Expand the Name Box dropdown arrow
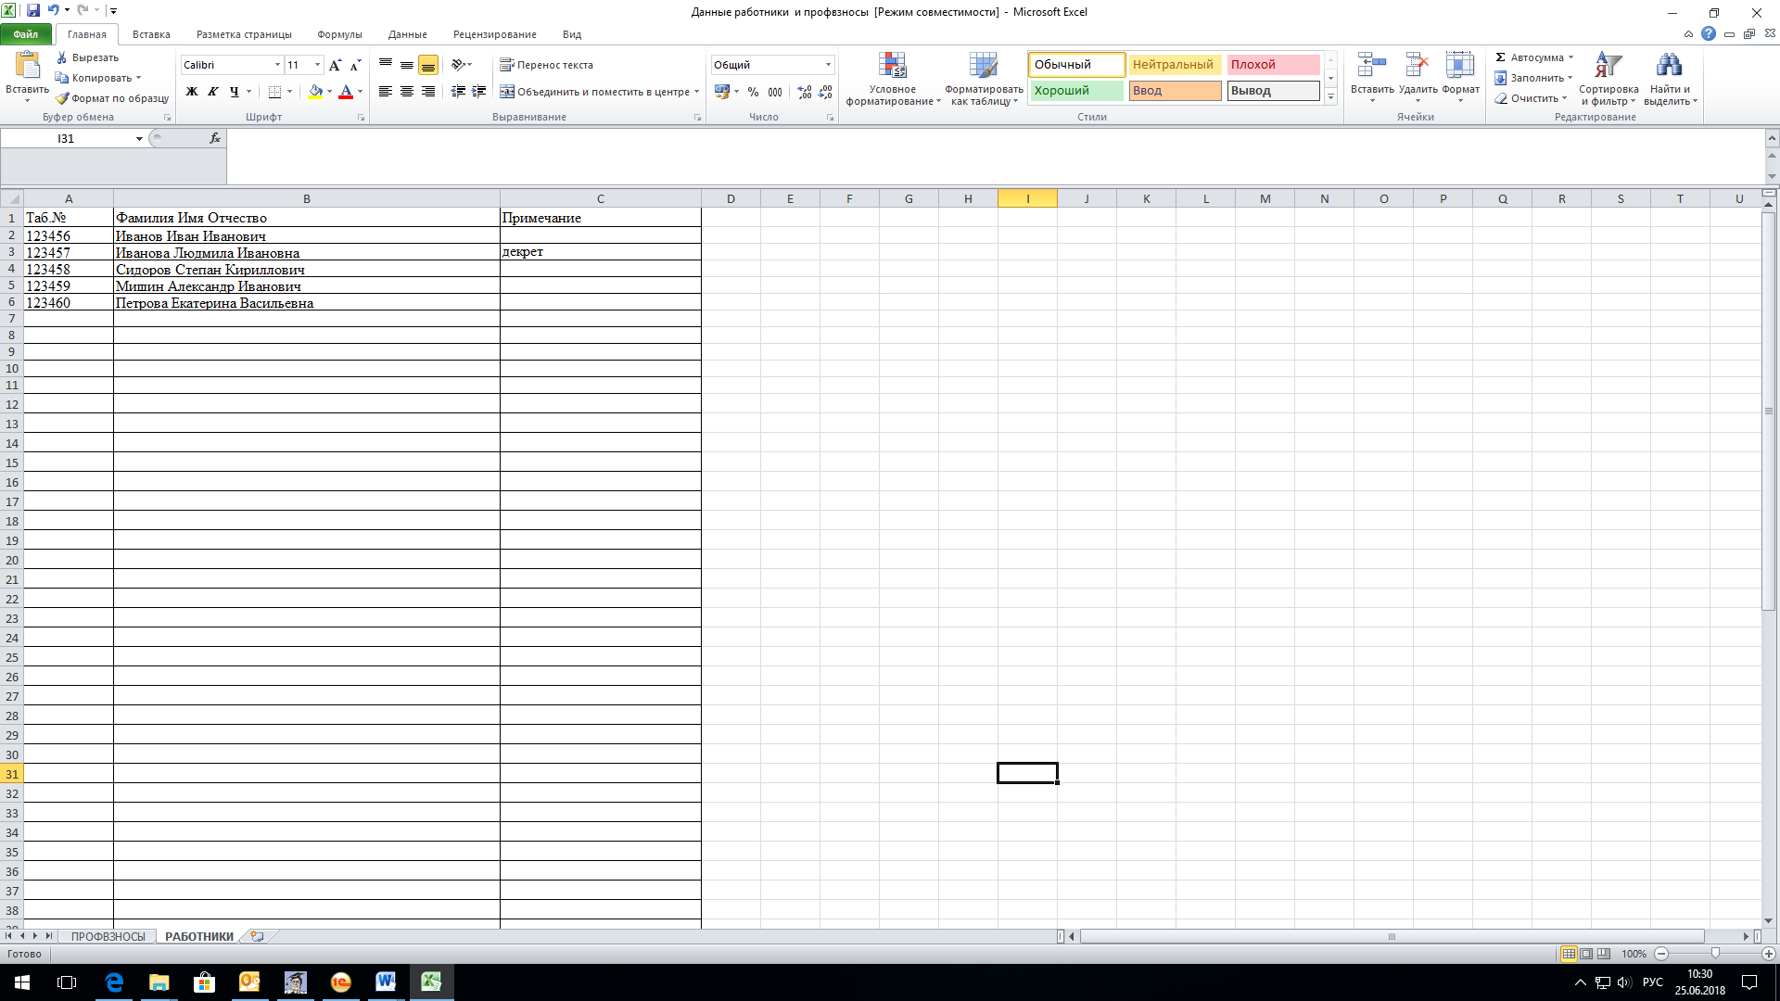This screenshot has height=1001, width=1780. 139,139
